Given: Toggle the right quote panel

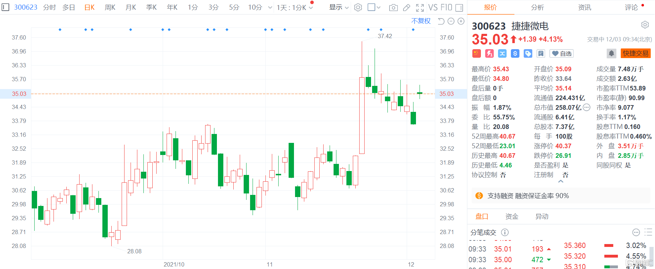Looking at the screenshot, I should point(459,7).
